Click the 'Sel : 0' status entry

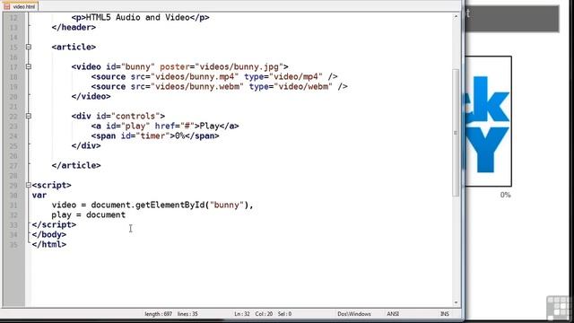284,314
